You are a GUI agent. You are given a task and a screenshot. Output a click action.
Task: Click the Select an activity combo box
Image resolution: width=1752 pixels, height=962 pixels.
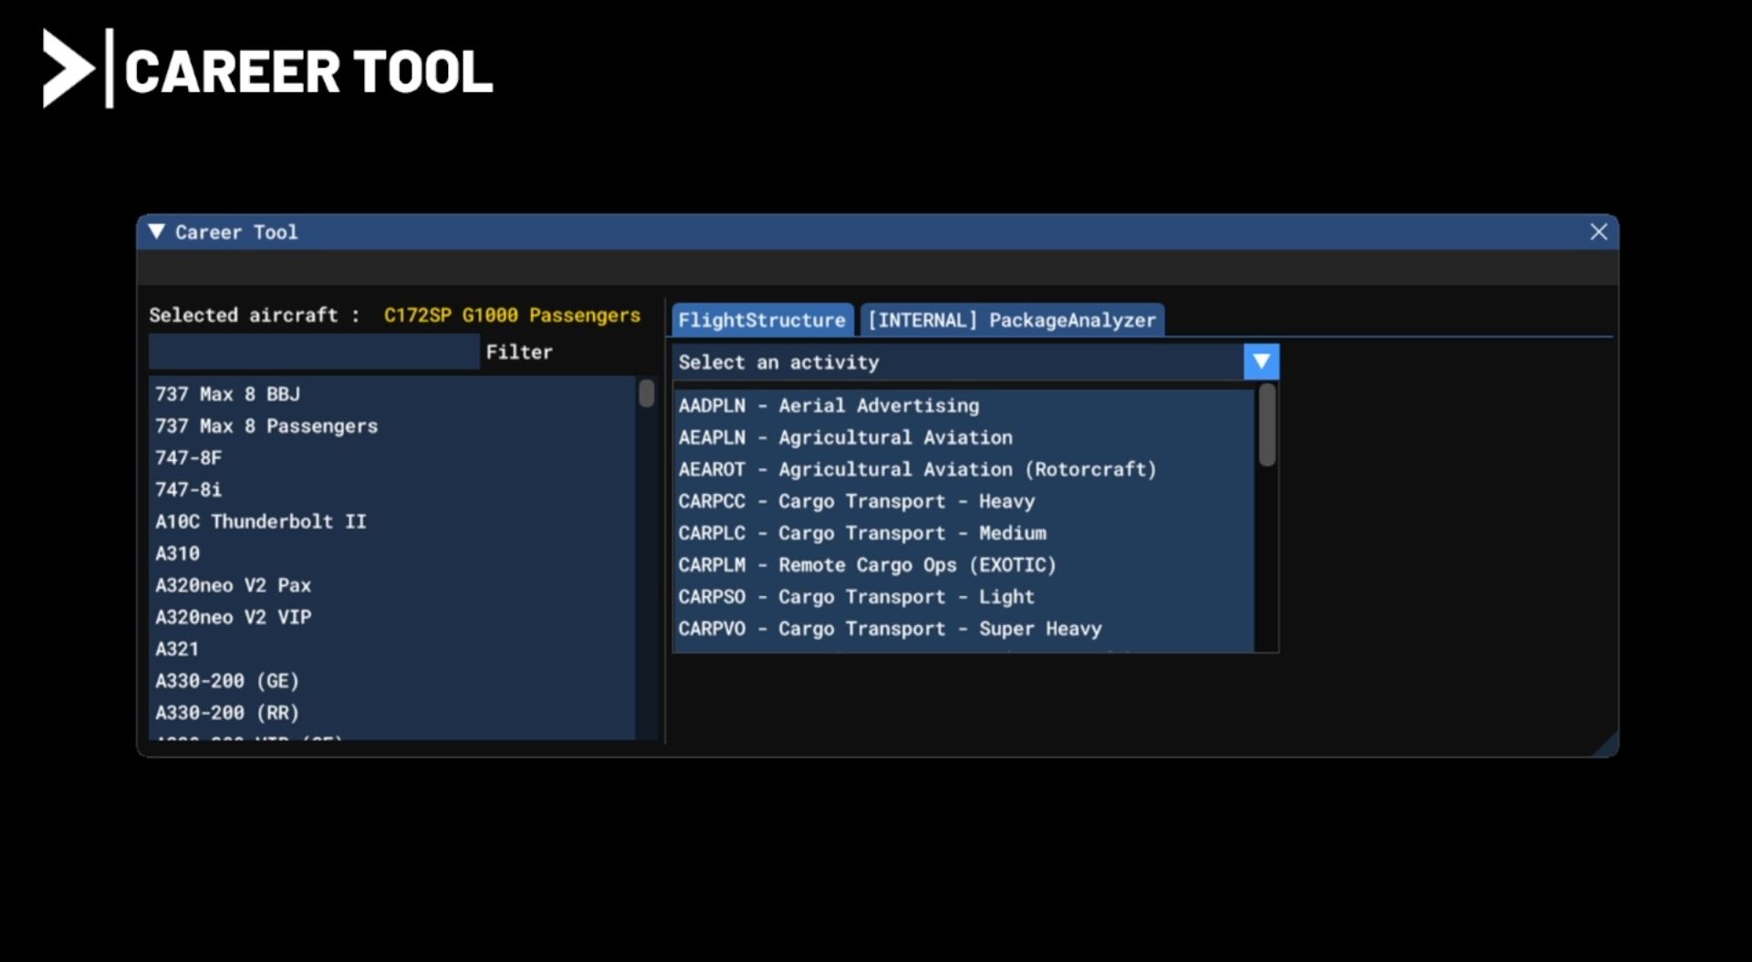[958, 362]
